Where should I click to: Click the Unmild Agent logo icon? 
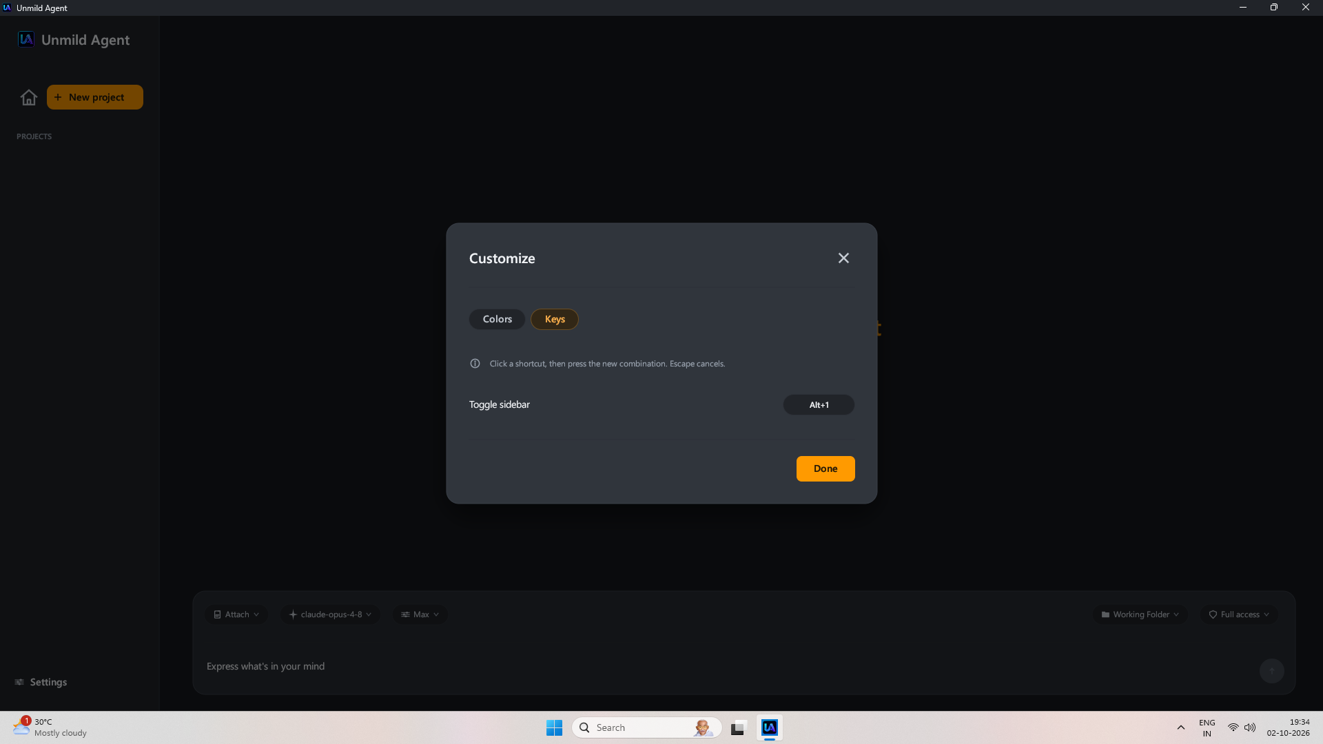click(26, 39)
